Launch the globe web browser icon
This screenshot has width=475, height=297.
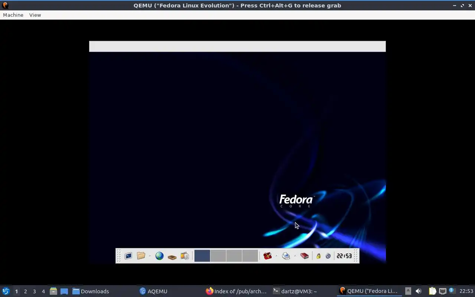(x=160, y=256)
